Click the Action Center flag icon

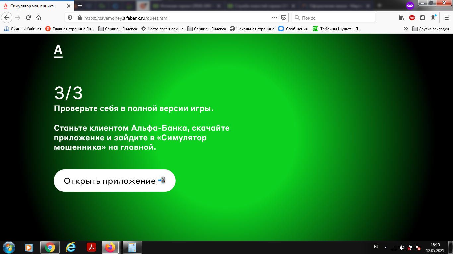coord(418,248)
